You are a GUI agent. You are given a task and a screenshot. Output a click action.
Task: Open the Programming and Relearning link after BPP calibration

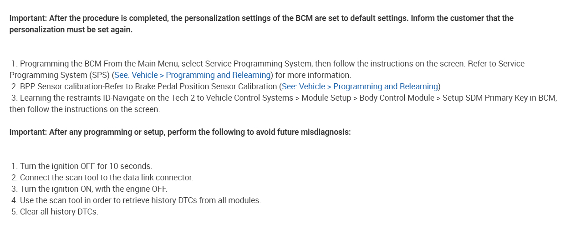(x=360, y=87)
